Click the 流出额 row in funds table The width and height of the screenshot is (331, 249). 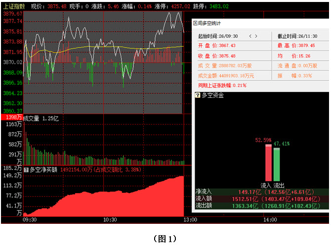(x=261, y=206)
